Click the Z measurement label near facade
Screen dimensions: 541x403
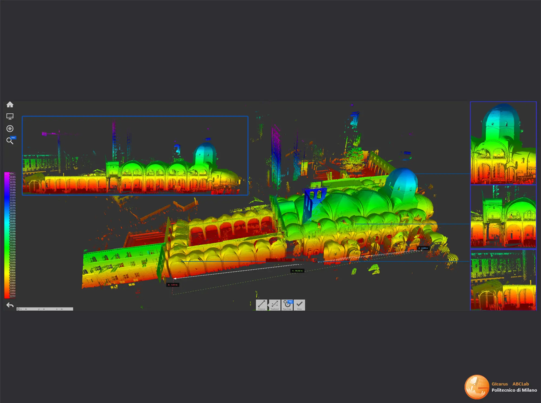pyautogui.click(x=423, y=248)
